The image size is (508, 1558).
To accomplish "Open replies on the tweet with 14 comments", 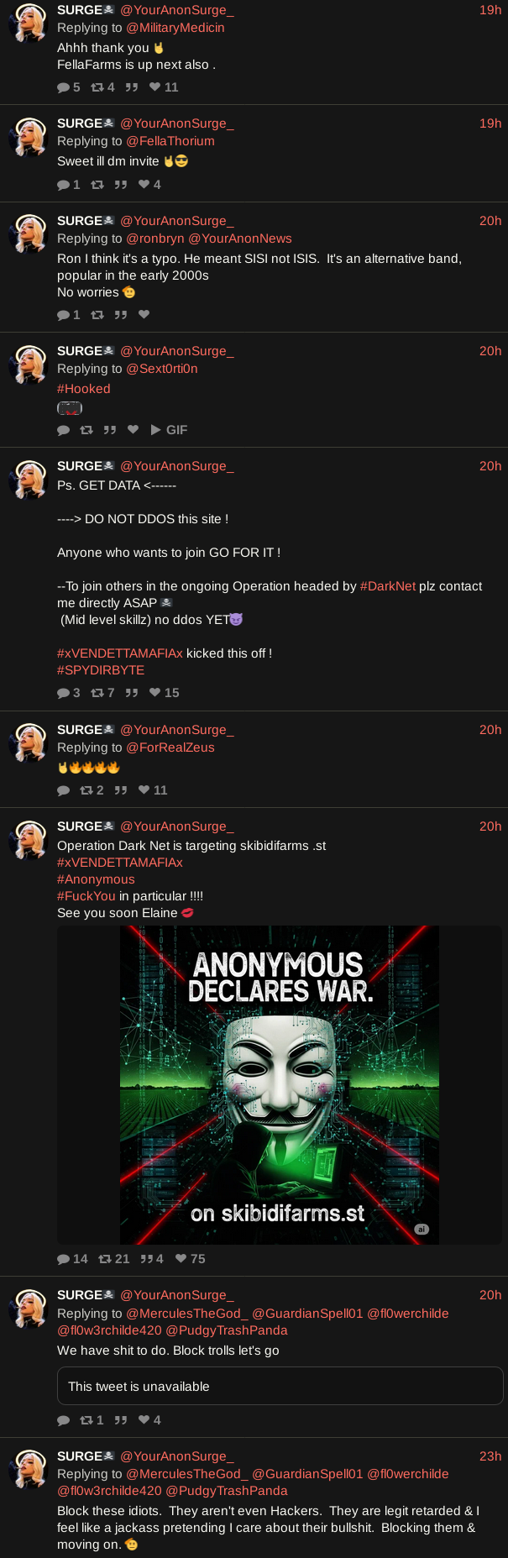I will (72, 1258).
